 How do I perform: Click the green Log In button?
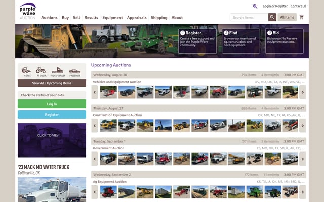(x=52, y=104)
